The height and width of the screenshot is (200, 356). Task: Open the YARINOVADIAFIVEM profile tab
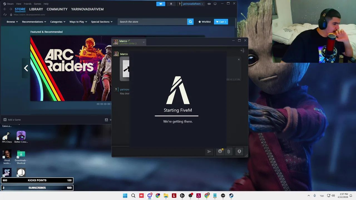click(87, 9)
